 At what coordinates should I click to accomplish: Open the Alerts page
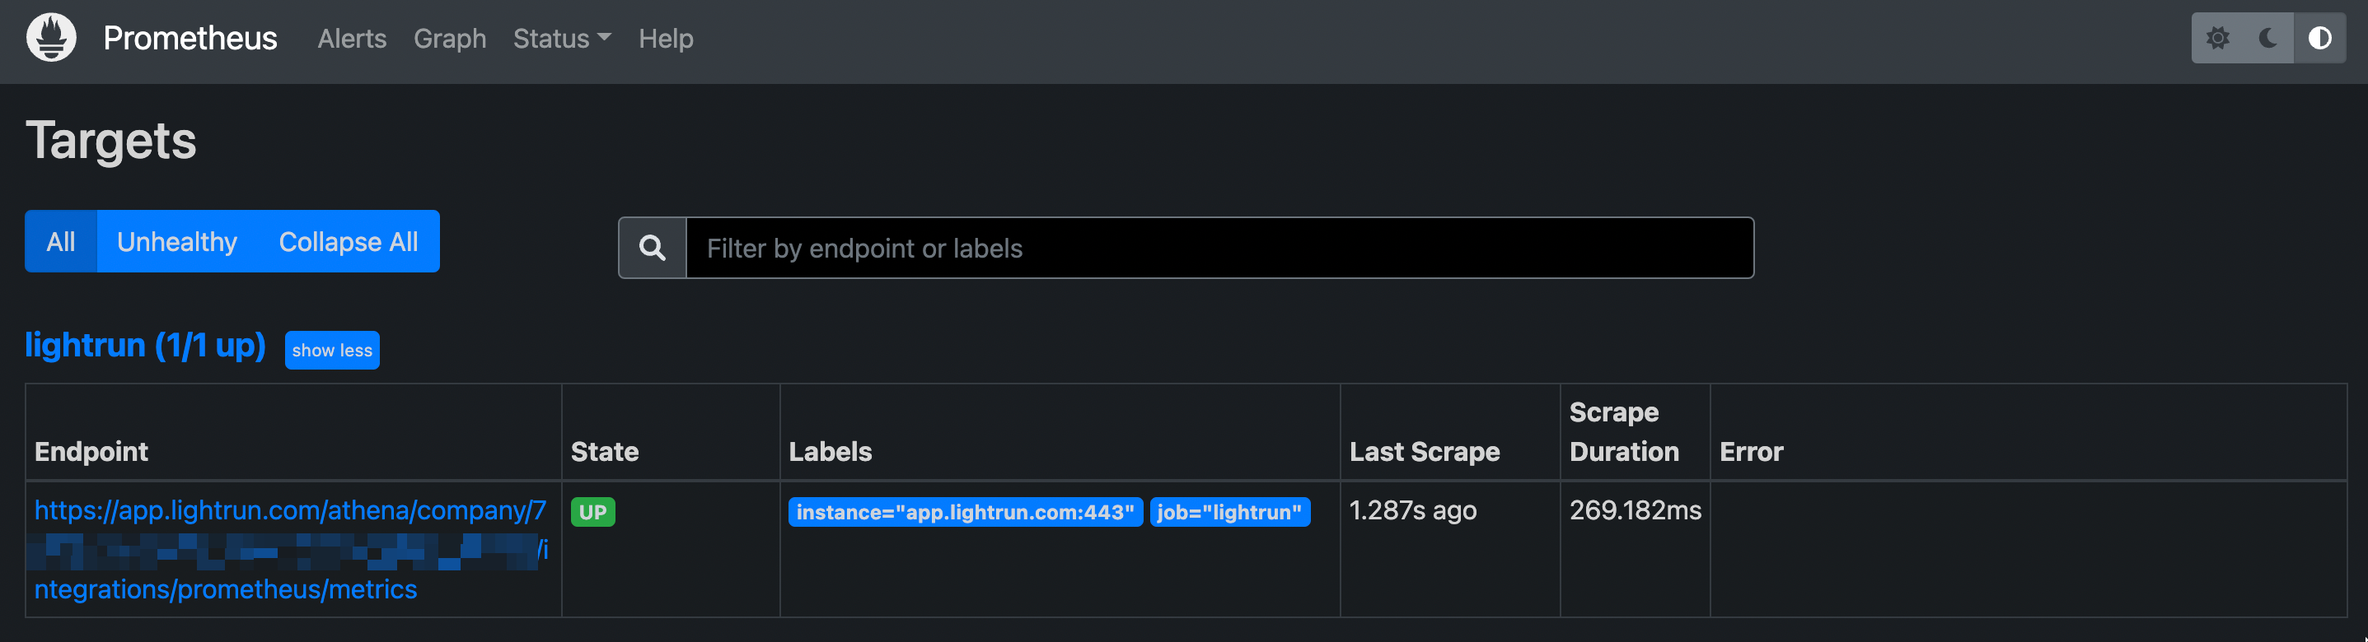352,39
